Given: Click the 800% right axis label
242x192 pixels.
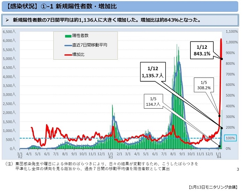Looking at the screenshot, I should click(x=230, y=64).
